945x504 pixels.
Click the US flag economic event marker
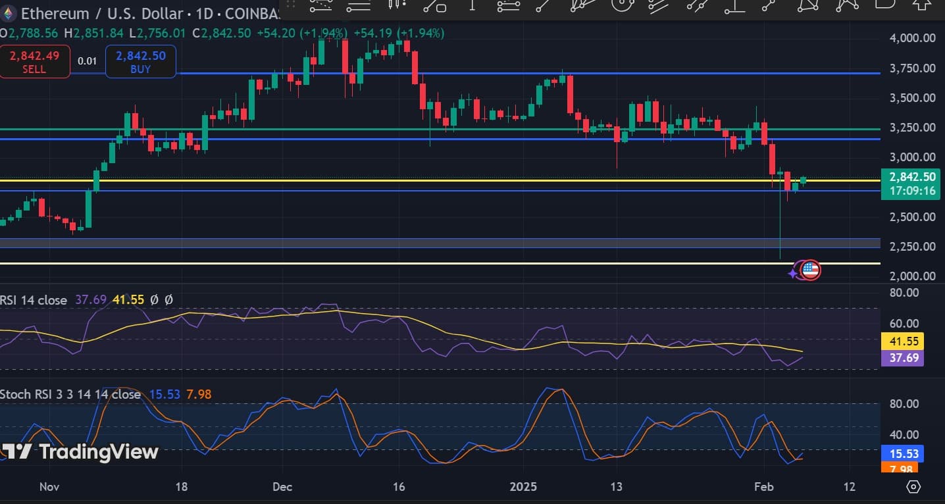811,270
